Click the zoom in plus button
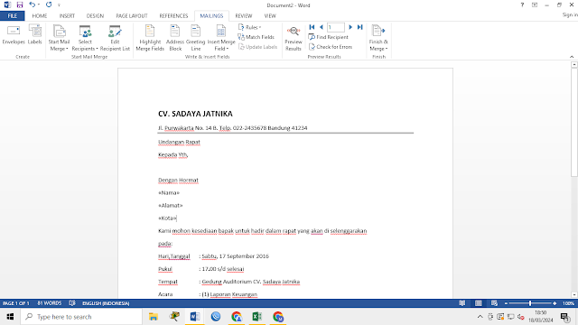The image size is (578, 325). pos(555,303)
